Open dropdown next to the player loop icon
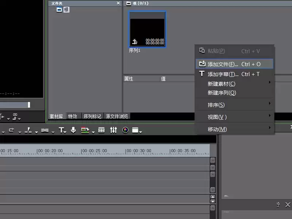Image resolution: width=292 pixels, height=219 pixels. [x=19, y=119]
